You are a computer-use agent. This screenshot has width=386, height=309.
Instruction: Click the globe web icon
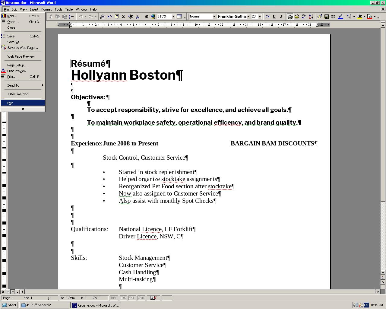(x=153, y=17)
